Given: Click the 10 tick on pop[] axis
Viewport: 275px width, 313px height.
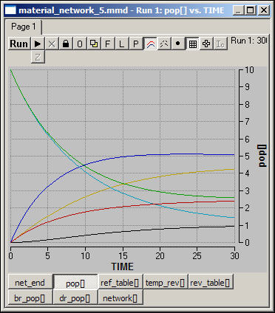Looking at the screenshot, I should [249, 70].
